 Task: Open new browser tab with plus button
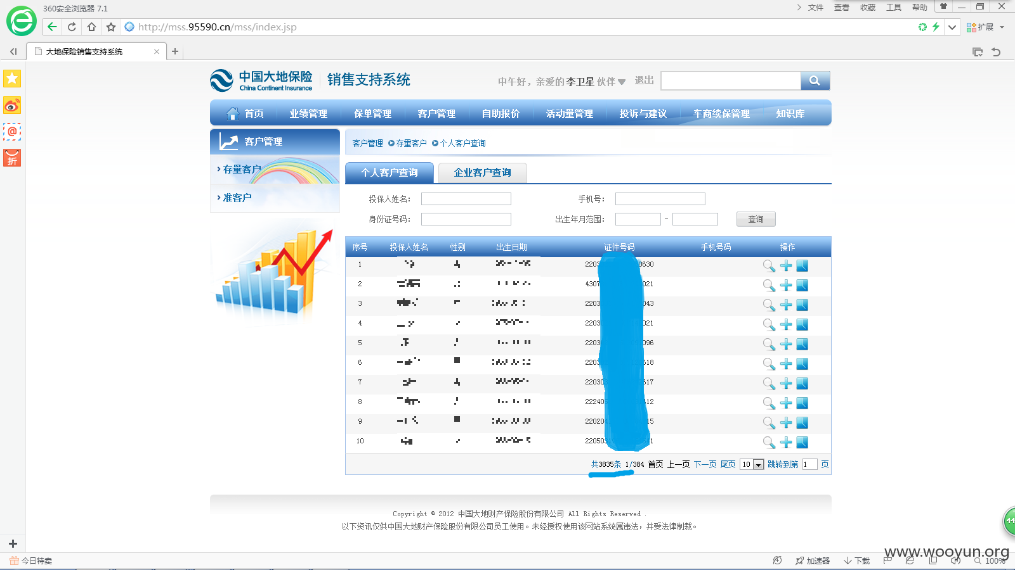click(x=175, y=51)
